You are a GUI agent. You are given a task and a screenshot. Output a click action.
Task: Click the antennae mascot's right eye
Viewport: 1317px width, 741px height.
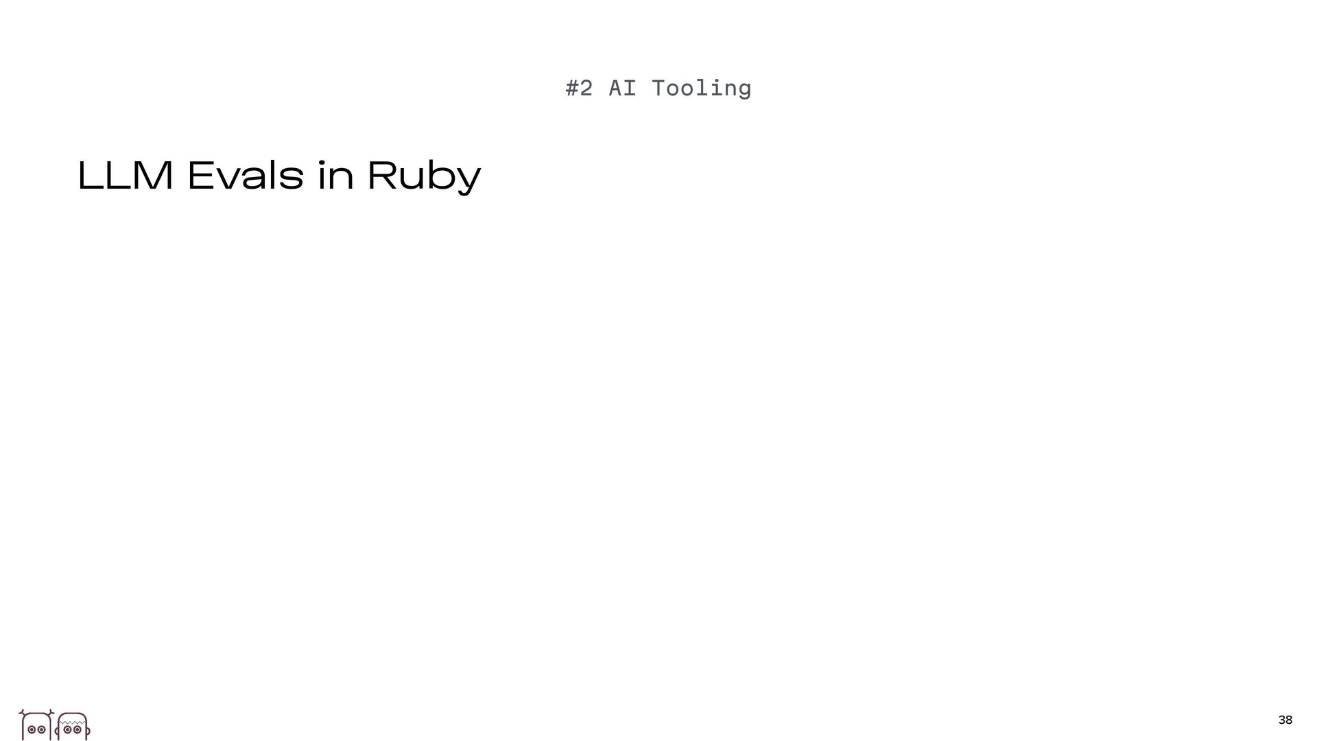pos(41,730)
